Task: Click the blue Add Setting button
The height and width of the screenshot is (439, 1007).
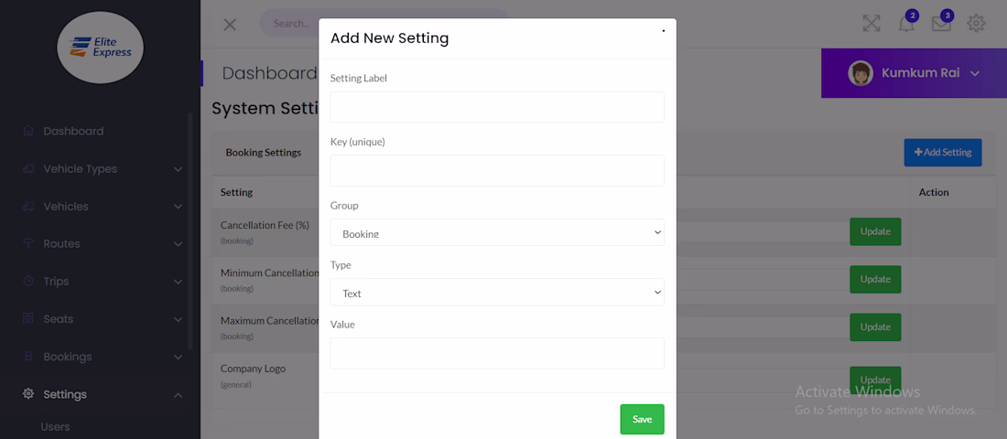Action: [942, 153]
